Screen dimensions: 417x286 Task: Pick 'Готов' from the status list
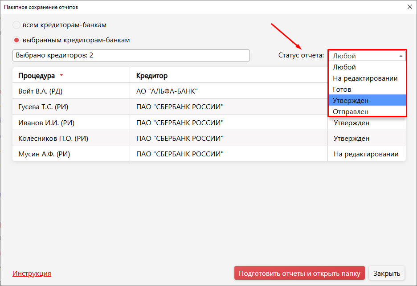(x=342, y=90)
